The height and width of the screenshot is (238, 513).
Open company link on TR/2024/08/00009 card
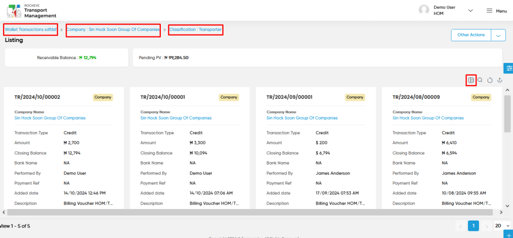[x=428, y=118]
